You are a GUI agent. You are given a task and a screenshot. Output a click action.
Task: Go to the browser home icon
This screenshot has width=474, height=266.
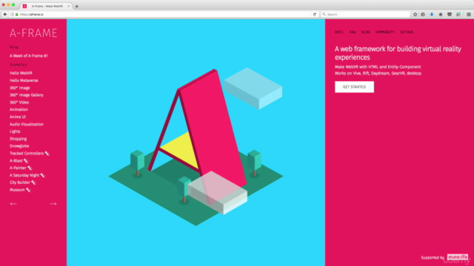tap(441, 14)
